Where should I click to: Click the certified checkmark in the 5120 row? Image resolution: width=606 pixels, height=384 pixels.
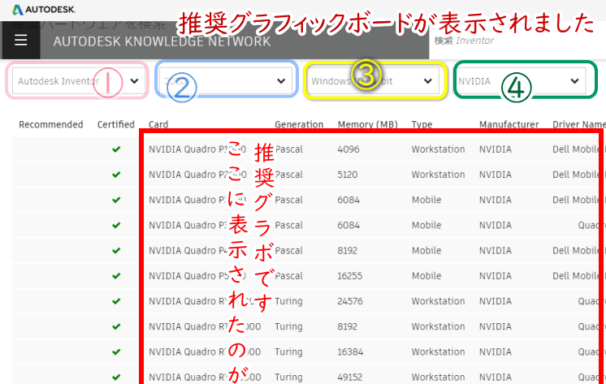point(116,175)
